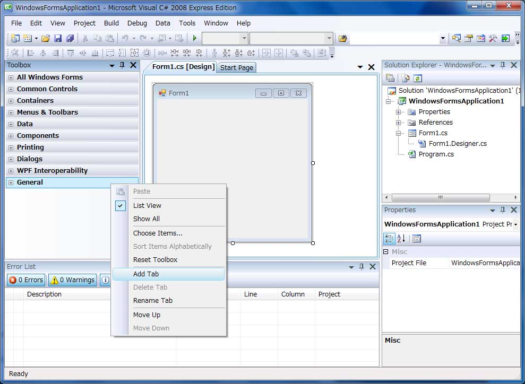Refresh the Solution Explorer view
This screenshot has width=525, height=384.
coord(418,78)
